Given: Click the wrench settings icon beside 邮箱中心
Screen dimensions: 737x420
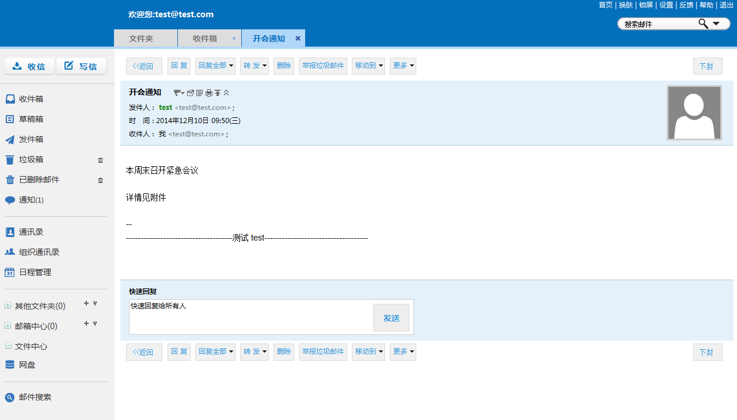Looking at the screenshot, I should click(95, 323).
